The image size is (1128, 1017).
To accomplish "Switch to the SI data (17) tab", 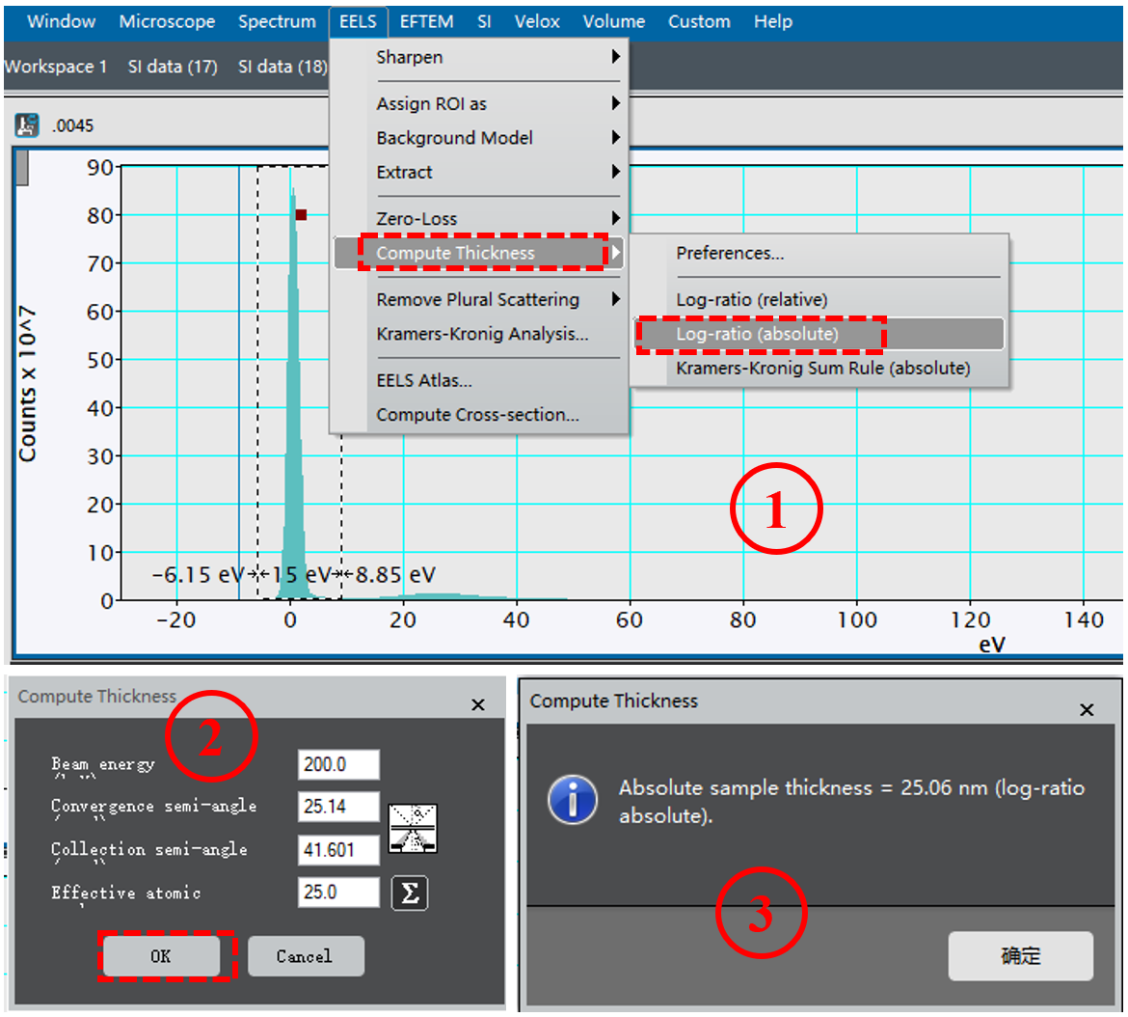I will [173, 67].
